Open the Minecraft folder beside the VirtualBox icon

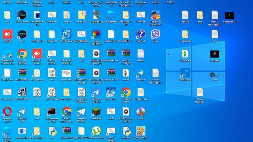pyautogui.click(x=52, y=34)
